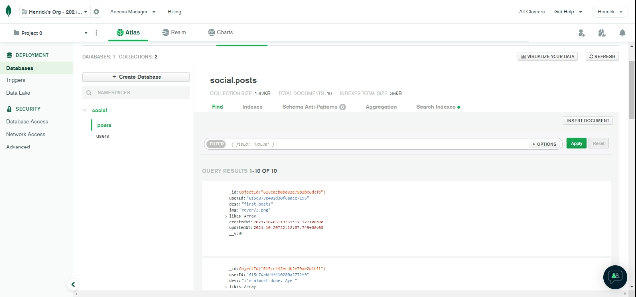Click the Reset filter button

(x=598, y=143)
